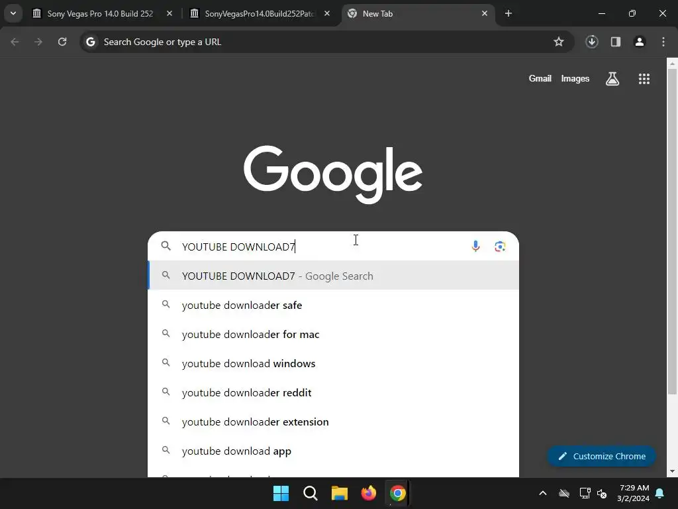
Task: Choose suggestion 'youtube downloader reddit'
Action: coord(333,392)
